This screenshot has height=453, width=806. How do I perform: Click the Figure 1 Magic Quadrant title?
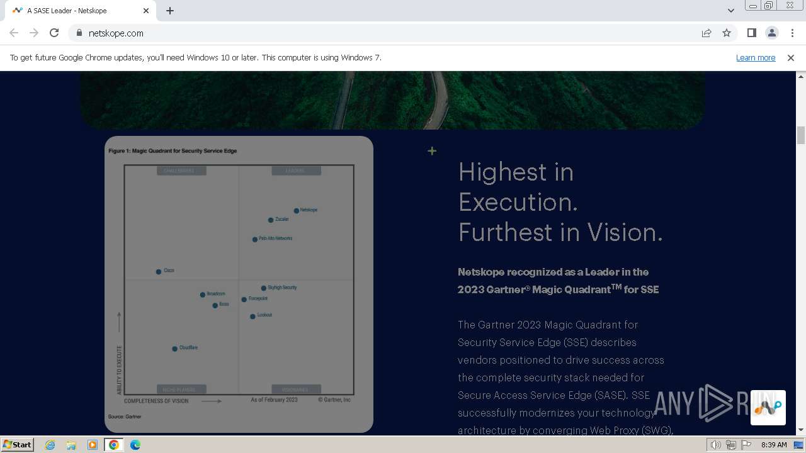point(173,151)
